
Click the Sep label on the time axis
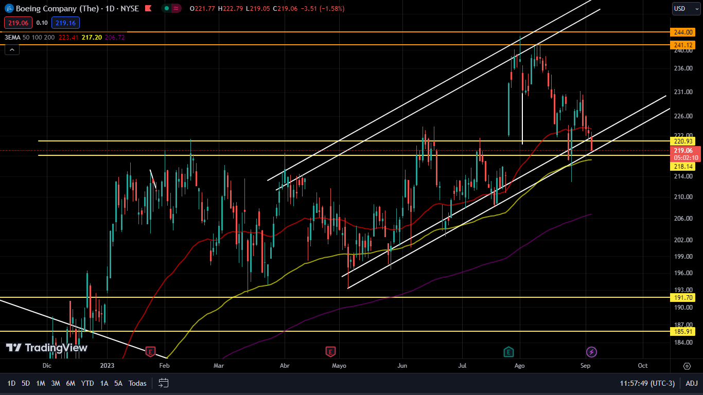click(x=585, y=366)
